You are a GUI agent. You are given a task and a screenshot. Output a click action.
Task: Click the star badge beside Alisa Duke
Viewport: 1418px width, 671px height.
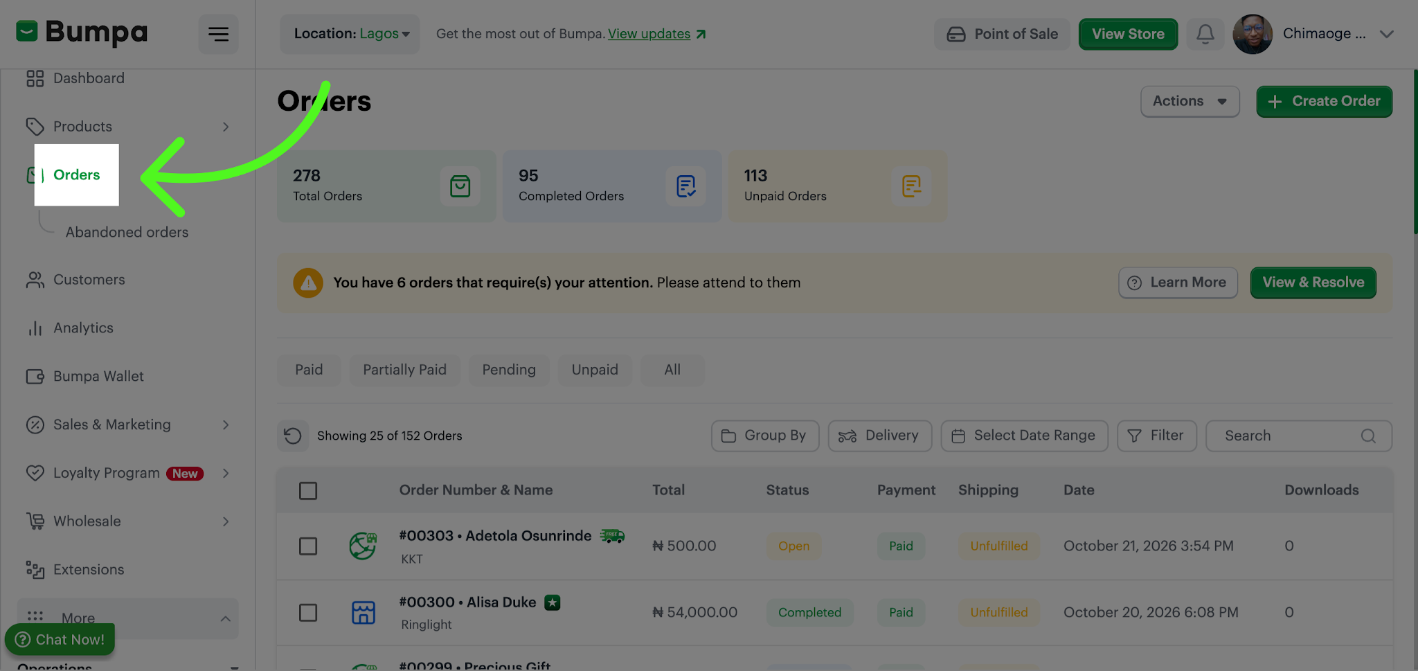[552, 602]
